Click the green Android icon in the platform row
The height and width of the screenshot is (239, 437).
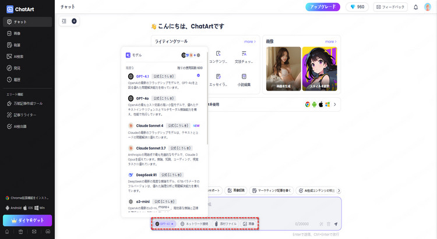pos(315,105)
